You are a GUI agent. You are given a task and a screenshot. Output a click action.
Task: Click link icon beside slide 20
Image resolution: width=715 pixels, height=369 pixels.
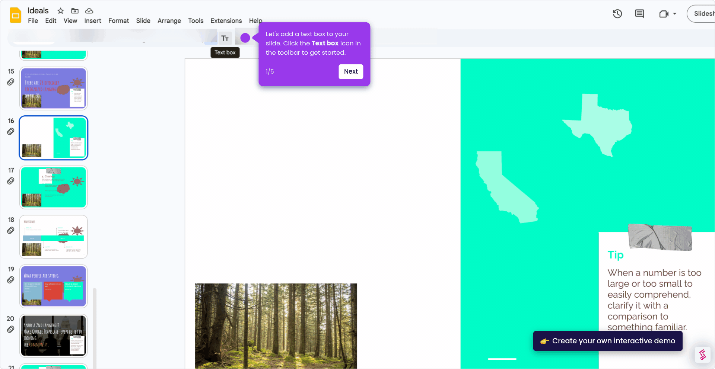coord(11,329)
